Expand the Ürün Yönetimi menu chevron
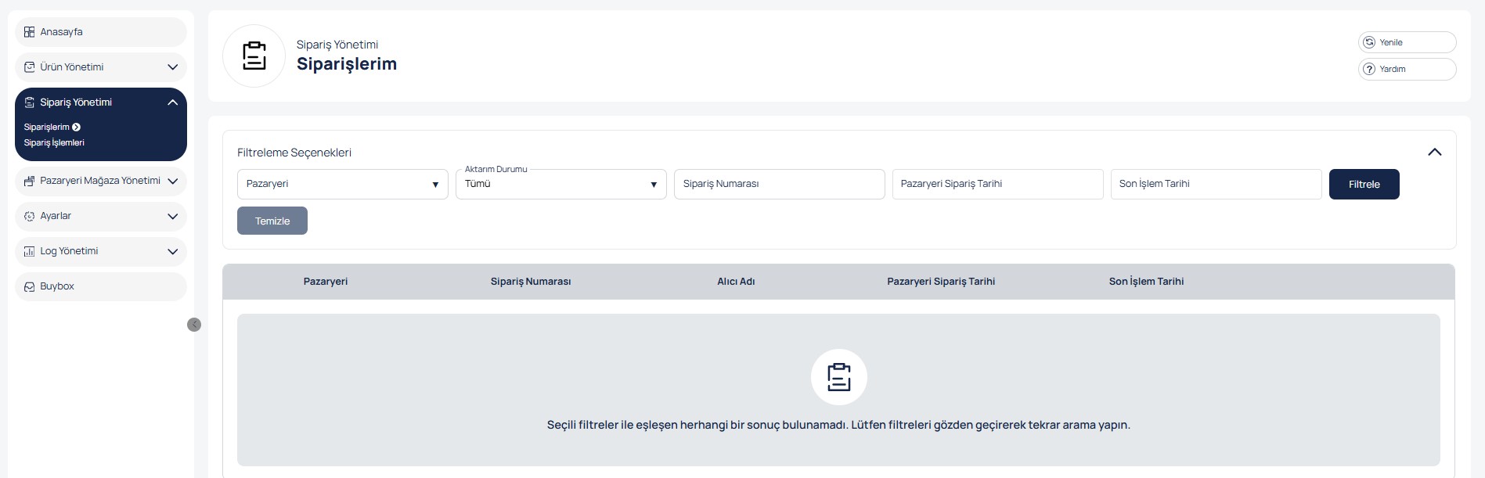 (x=173, y=67)
